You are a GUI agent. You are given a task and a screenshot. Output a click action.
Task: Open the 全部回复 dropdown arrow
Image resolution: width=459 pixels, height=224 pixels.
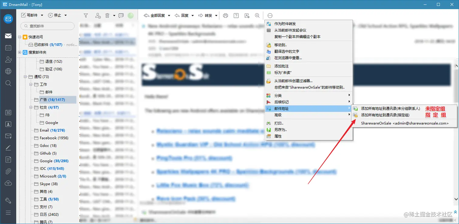(x=169, y=15)
